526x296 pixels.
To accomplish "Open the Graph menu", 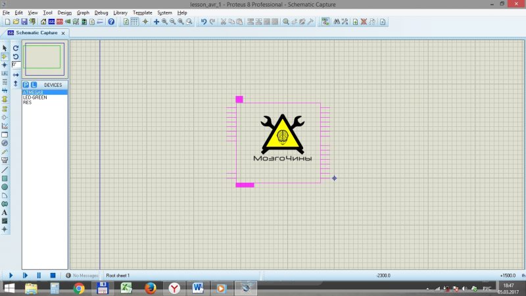I will click(83, 12).
